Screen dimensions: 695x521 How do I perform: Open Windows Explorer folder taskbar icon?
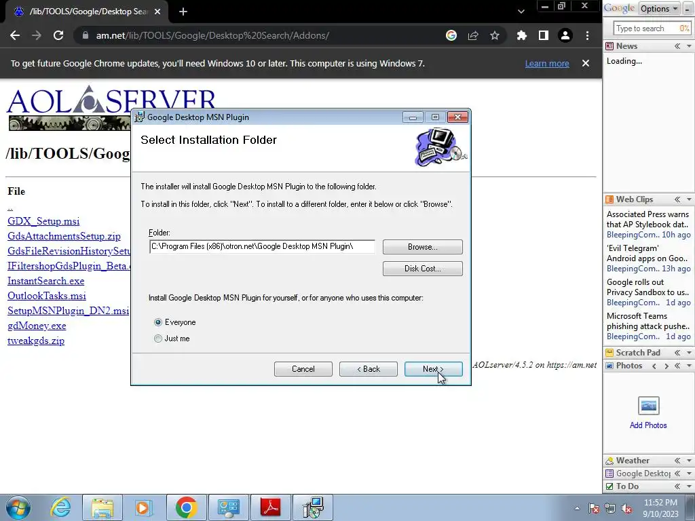(102, 507)
